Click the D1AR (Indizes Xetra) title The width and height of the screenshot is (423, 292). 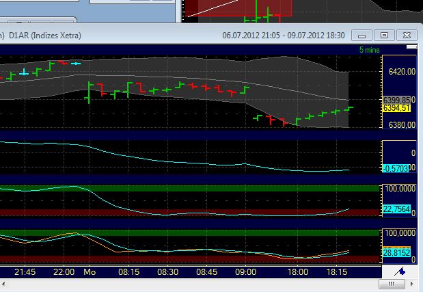(x=45, y=36)
